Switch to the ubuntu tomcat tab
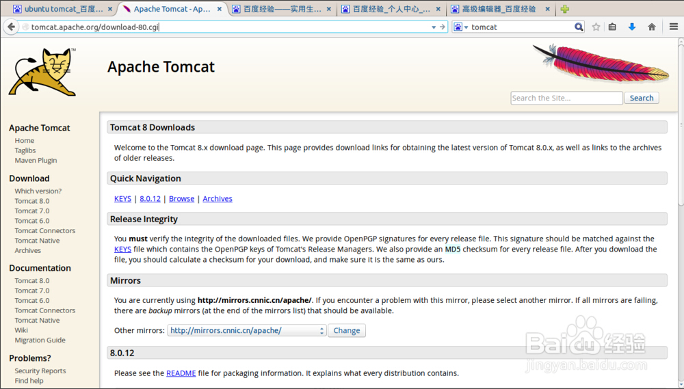Image resolution: width=684 pixels, height=389 pixels. click(63, 9)
